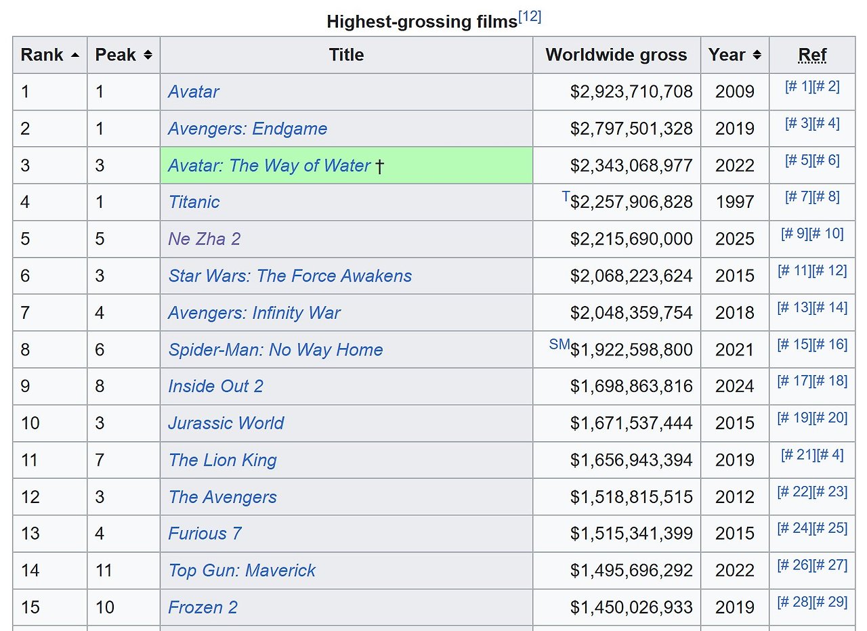Open the Ne Zha 2 link
This screenshot has height=631, width=867.
click(x=205, y=239)
